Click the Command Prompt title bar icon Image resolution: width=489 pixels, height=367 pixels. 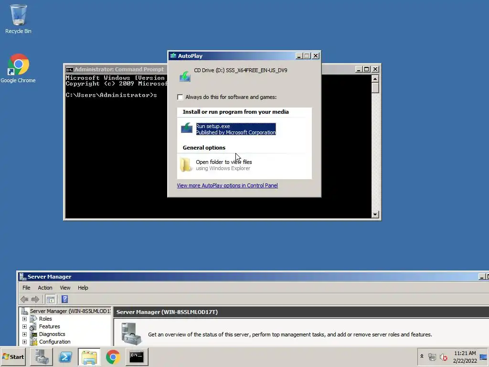click(70, 69)
